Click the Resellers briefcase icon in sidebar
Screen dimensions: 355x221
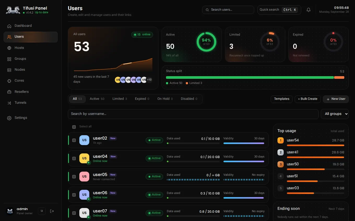(9, 92)
